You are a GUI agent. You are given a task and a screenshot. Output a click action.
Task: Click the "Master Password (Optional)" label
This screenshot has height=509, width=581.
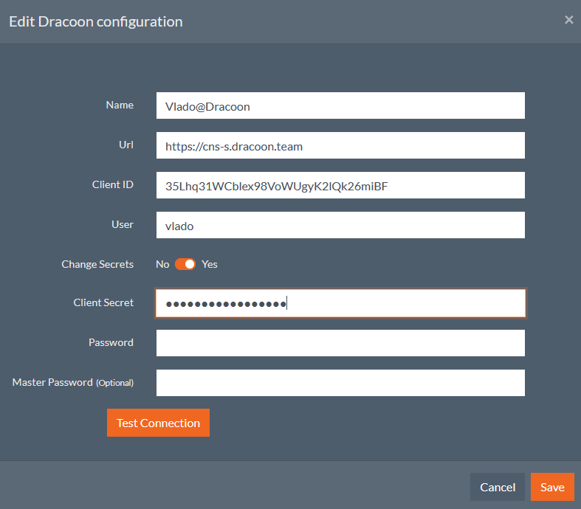click(73, 382)
